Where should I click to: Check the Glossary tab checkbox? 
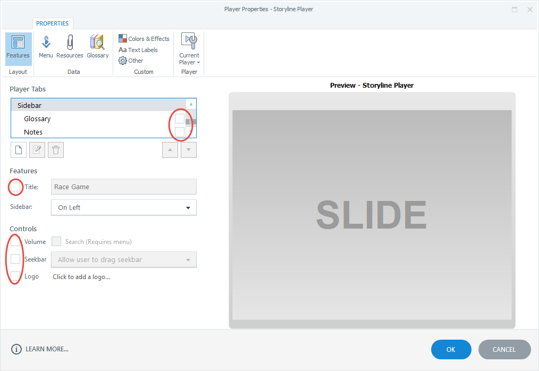point(180,119)
